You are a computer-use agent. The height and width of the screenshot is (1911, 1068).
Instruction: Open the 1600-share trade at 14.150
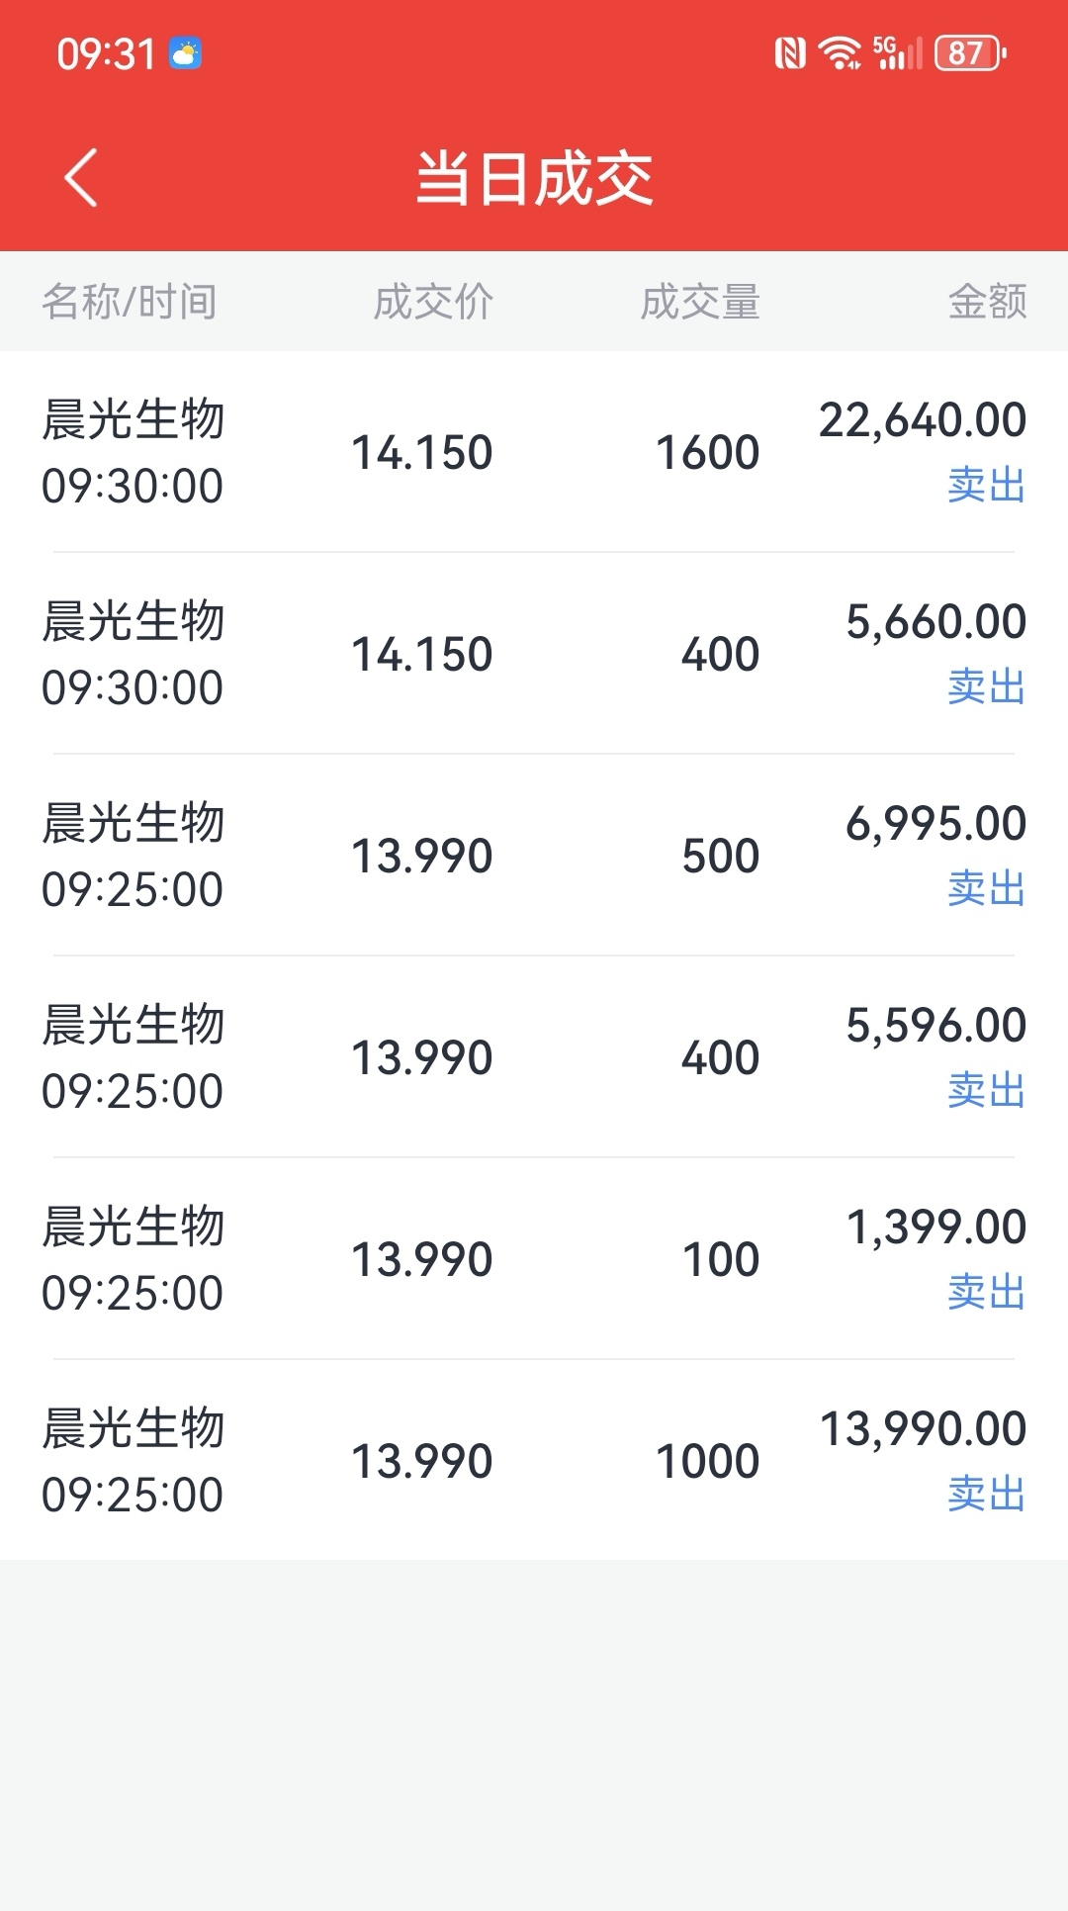[534, 452]
